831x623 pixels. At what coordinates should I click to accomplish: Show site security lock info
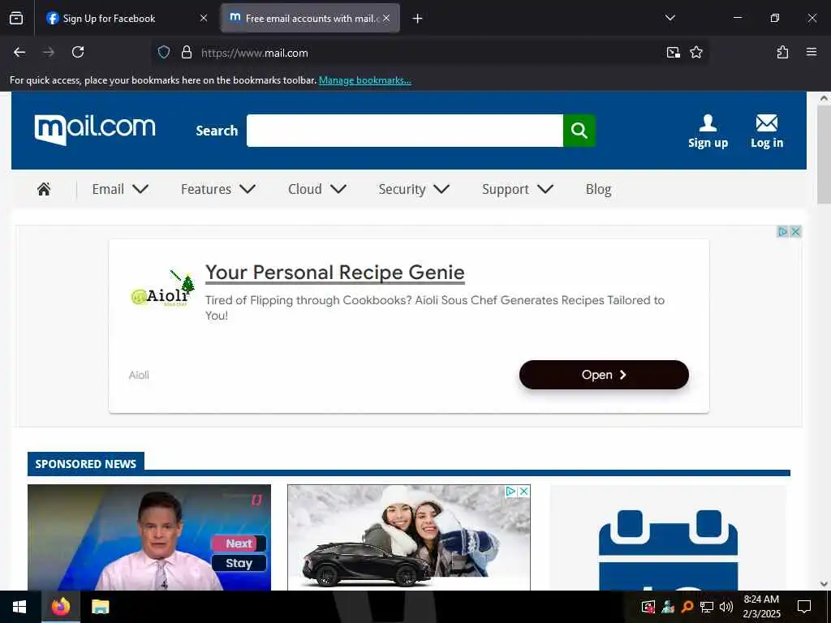(187, 53)
